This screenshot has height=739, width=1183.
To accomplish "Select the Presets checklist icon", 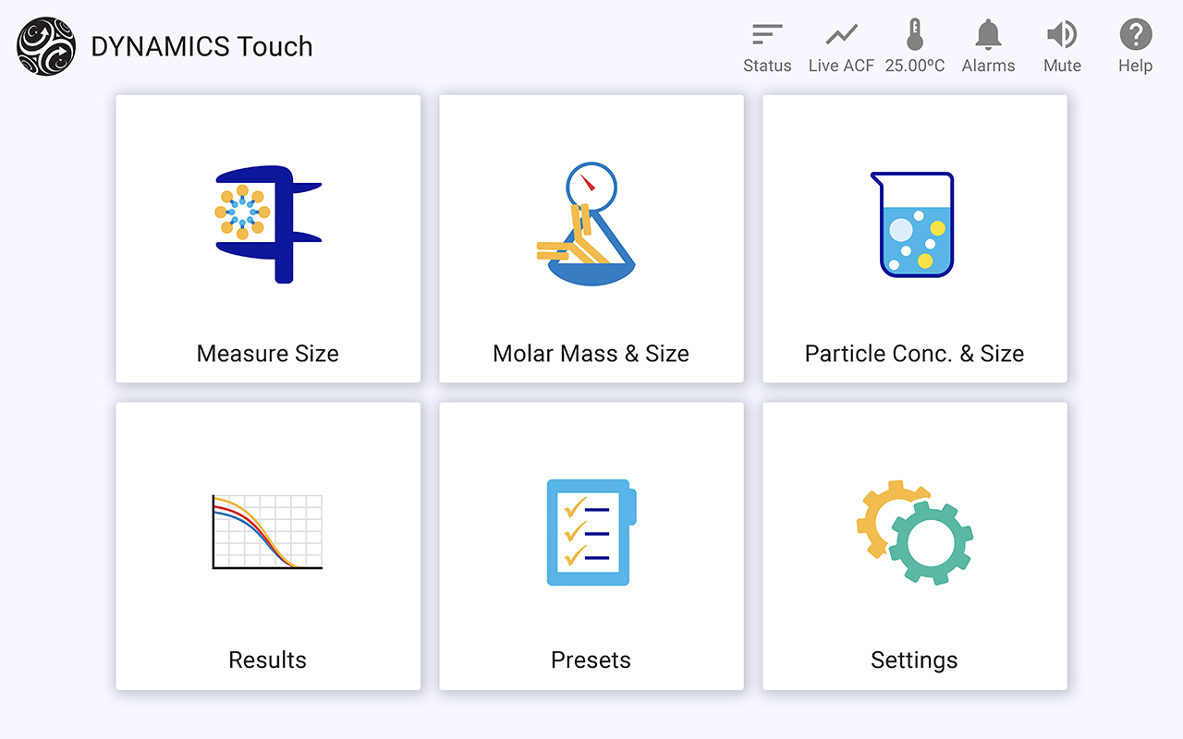I will point(591,531).
